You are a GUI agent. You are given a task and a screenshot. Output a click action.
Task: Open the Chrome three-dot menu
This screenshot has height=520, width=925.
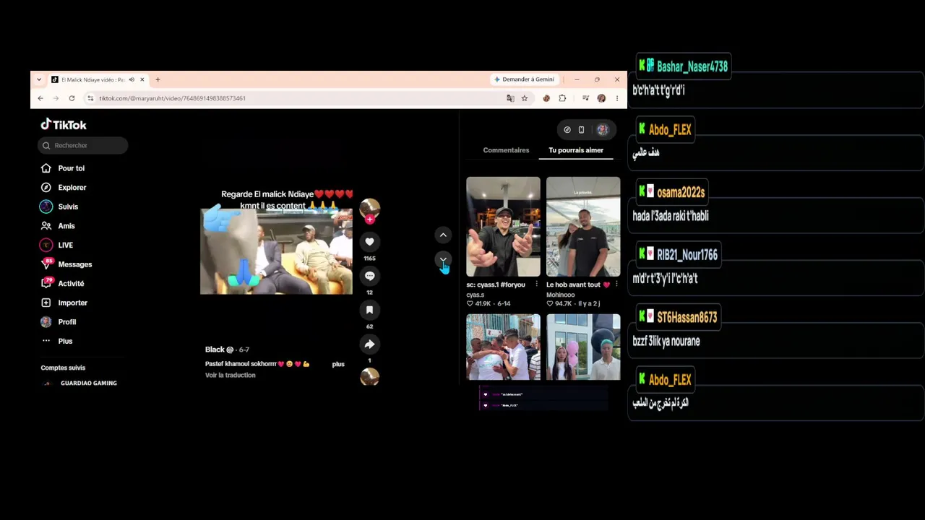[616, 98]
